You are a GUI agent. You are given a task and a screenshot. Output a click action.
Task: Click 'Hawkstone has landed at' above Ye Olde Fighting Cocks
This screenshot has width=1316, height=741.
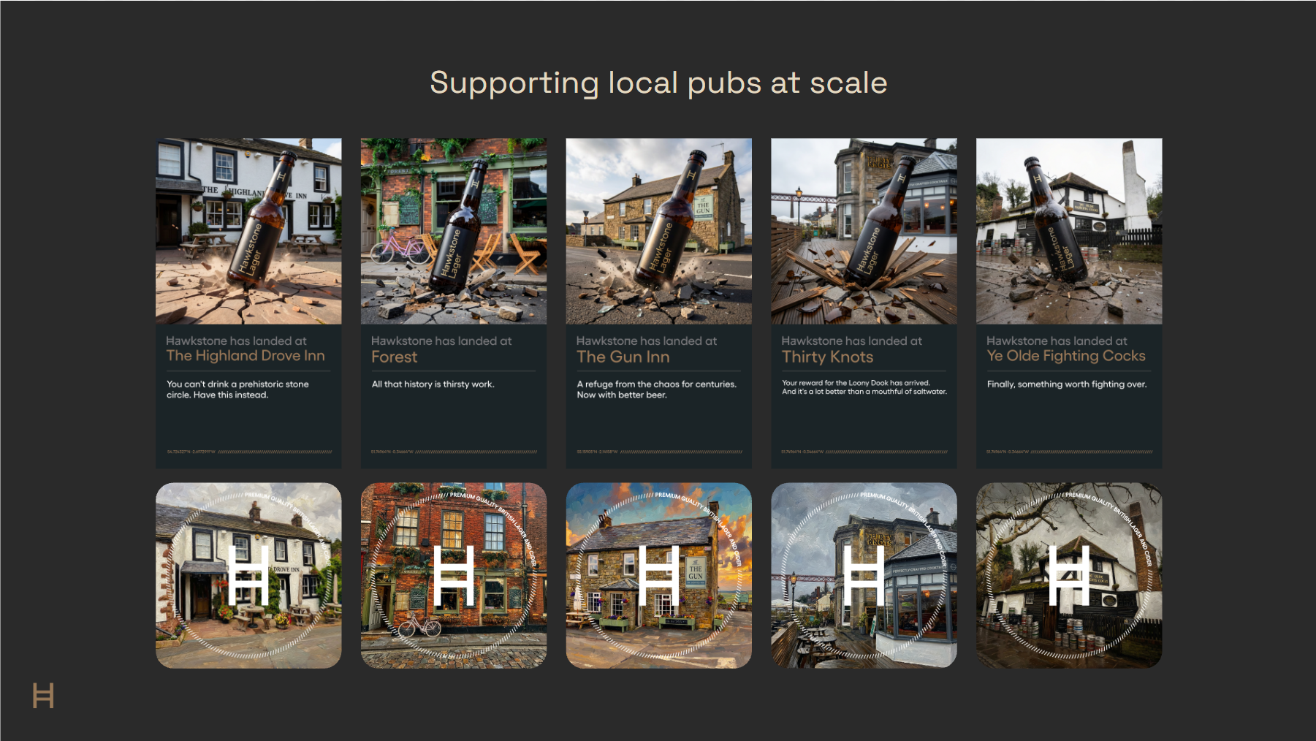click(1057, 341)
